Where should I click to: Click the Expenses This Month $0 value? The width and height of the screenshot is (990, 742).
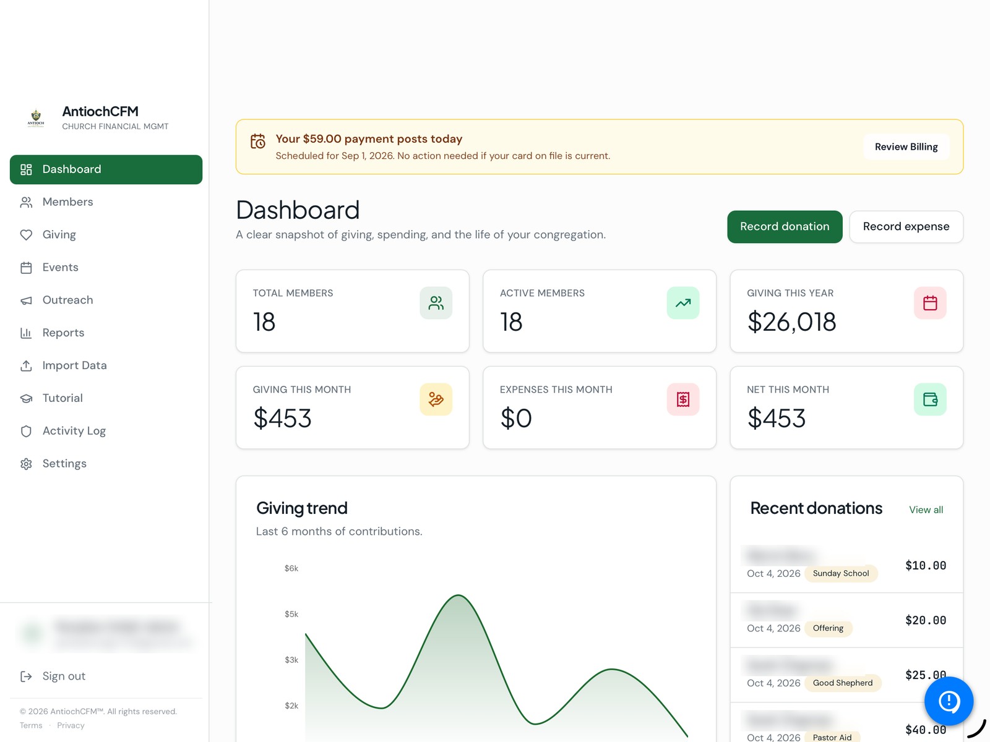(x=516, y=419)
